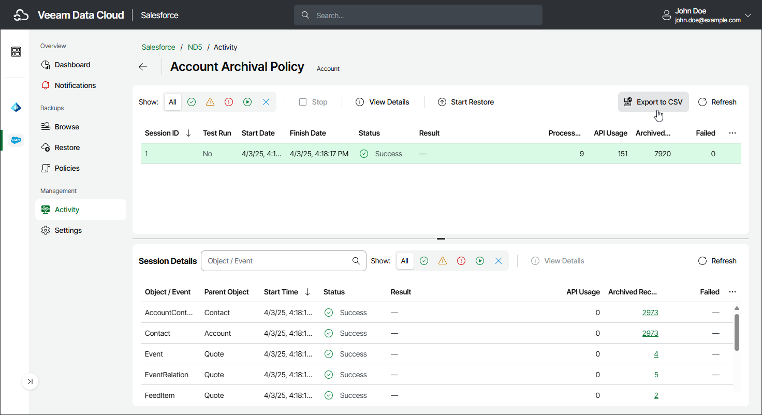762x415 pixels.
Task: Sort details by Object / Event column
Action: (168, 292)
